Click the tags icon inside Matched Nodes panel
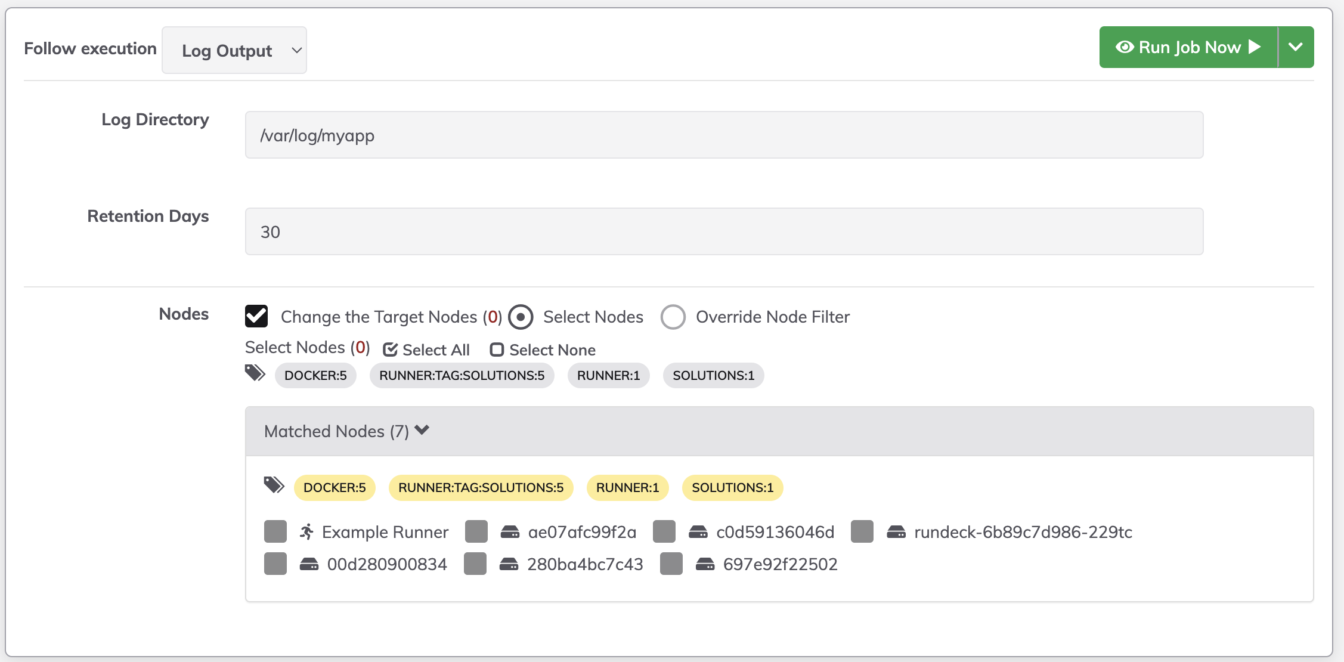This screenshot has width=1344, height=662. (274, 485)
